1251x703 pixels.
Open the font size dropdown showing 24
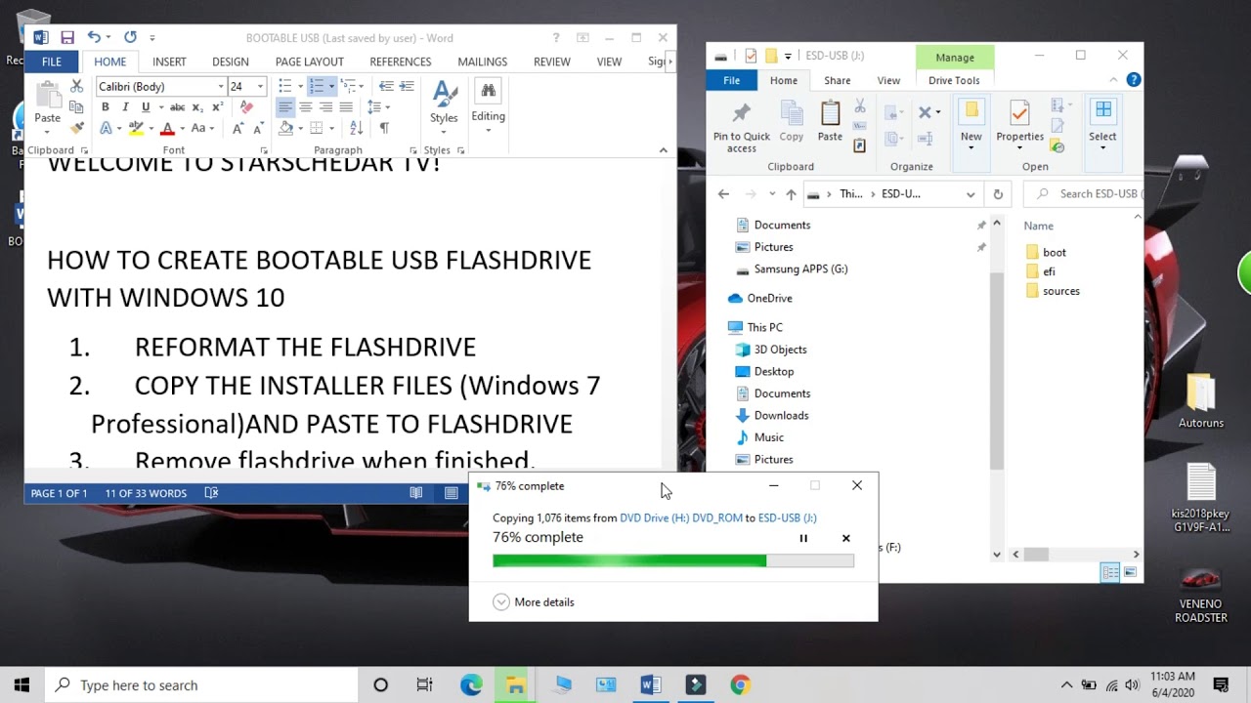click(x=260, y=87)
